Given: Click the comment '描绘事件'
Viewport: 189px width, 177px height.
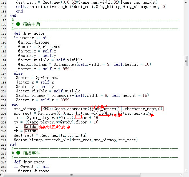Looking at the screenshot, I should tap(31, 153).
